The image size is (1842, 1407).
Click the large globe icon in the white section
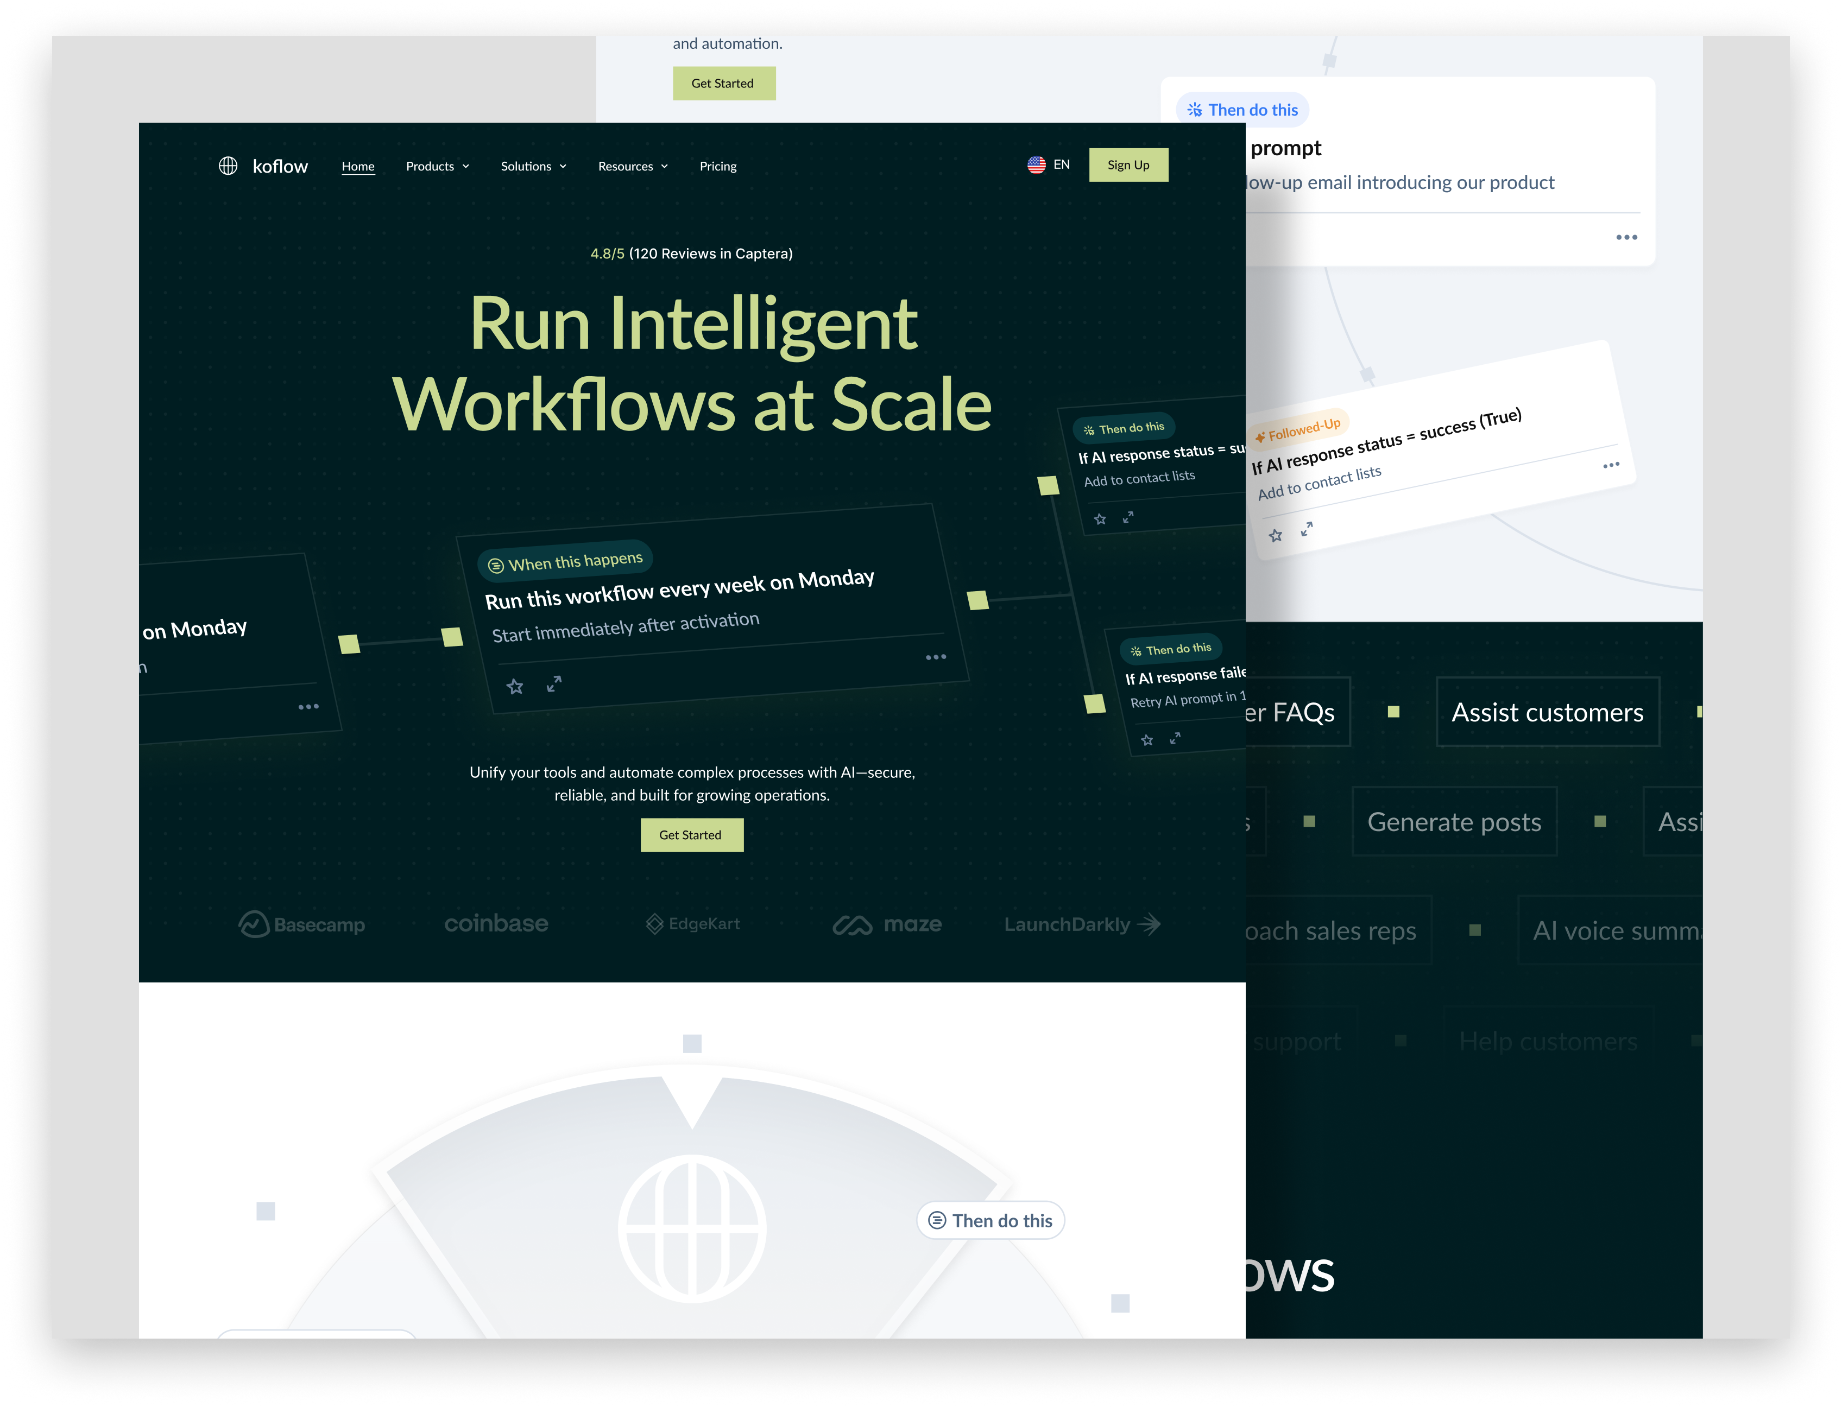click(692, 1228)
